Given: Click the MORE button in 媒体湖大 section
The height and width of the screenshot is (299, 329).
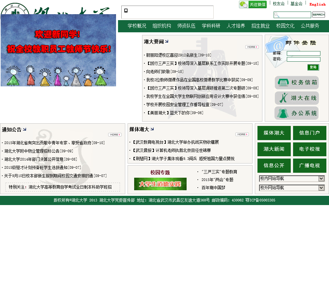Looking at the screenshot, I should 242,134.
